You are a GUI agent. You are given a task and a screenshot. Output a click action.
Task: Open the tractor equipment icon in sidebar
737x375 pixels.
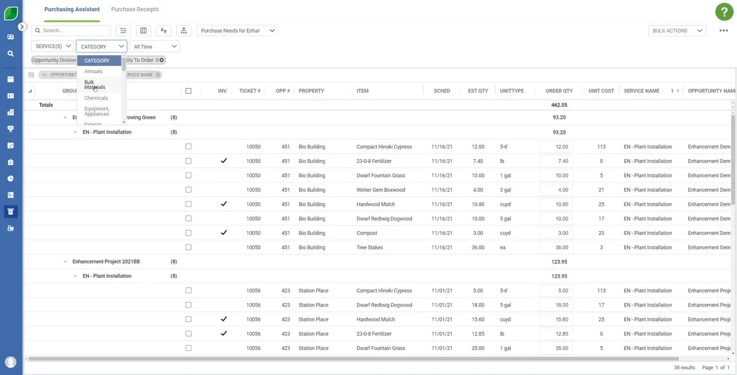pyautogui.click(x=10, y=228)
